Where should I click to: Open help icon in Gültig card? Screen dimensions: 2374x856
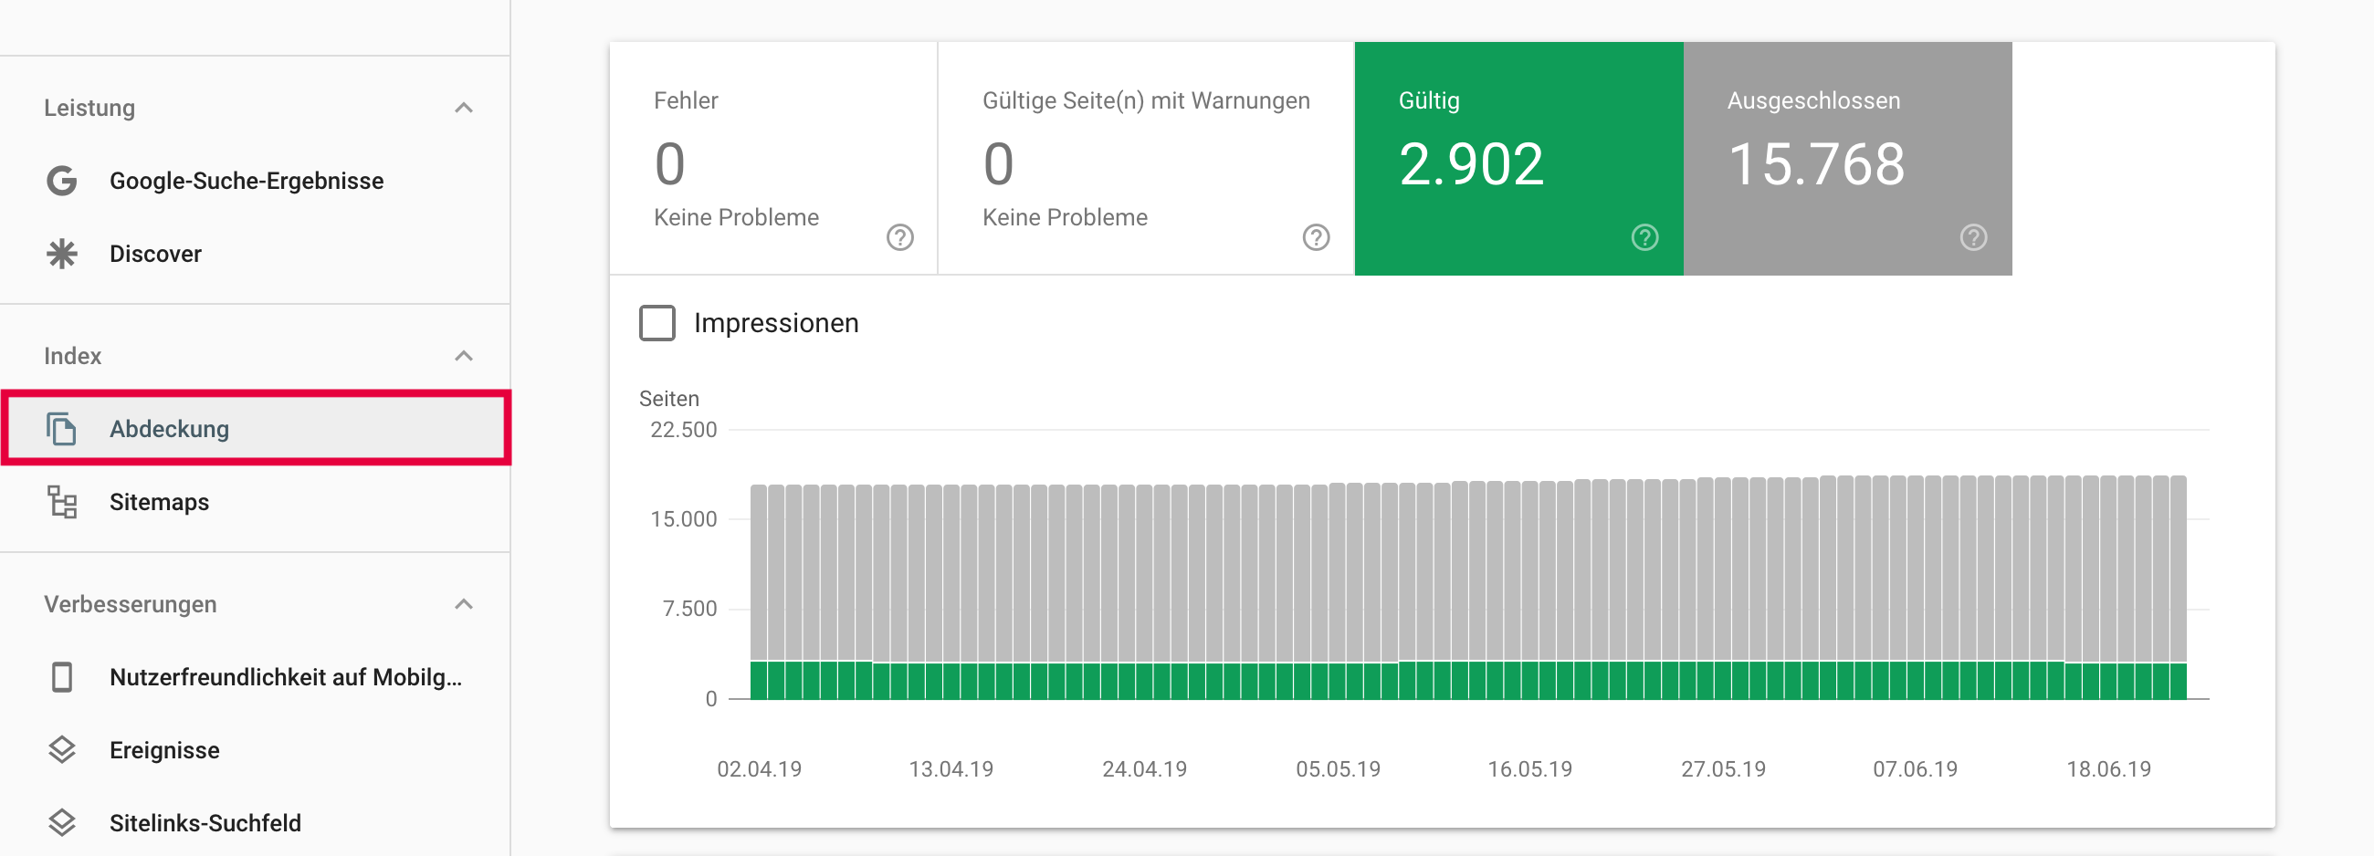(x=1644, y=237)
